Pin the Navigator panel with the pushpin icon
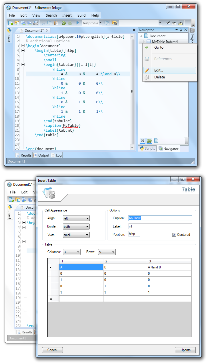This screenshot has height=364, width=208. click(181, 30)
